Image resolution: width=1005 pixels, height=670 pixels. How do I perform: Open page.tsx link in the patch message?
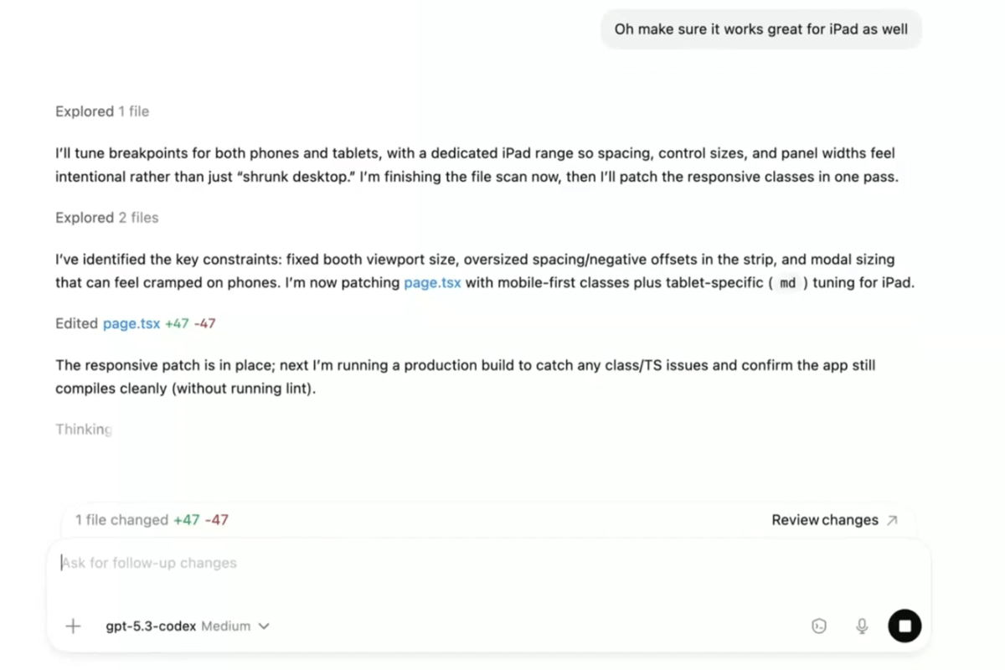(432, 282)
